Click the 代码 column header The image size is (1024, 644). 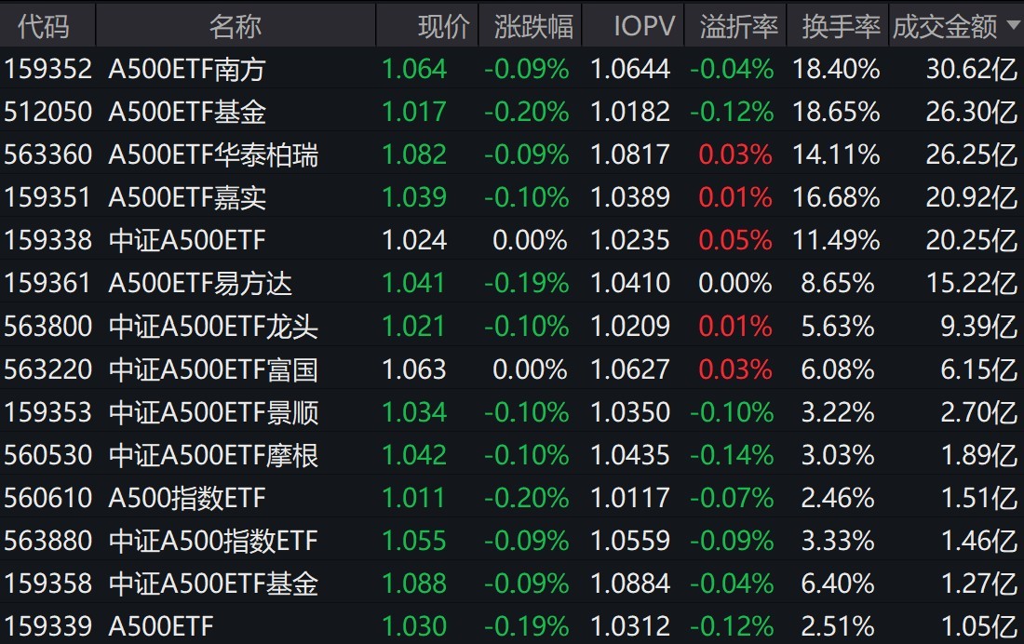43,27
